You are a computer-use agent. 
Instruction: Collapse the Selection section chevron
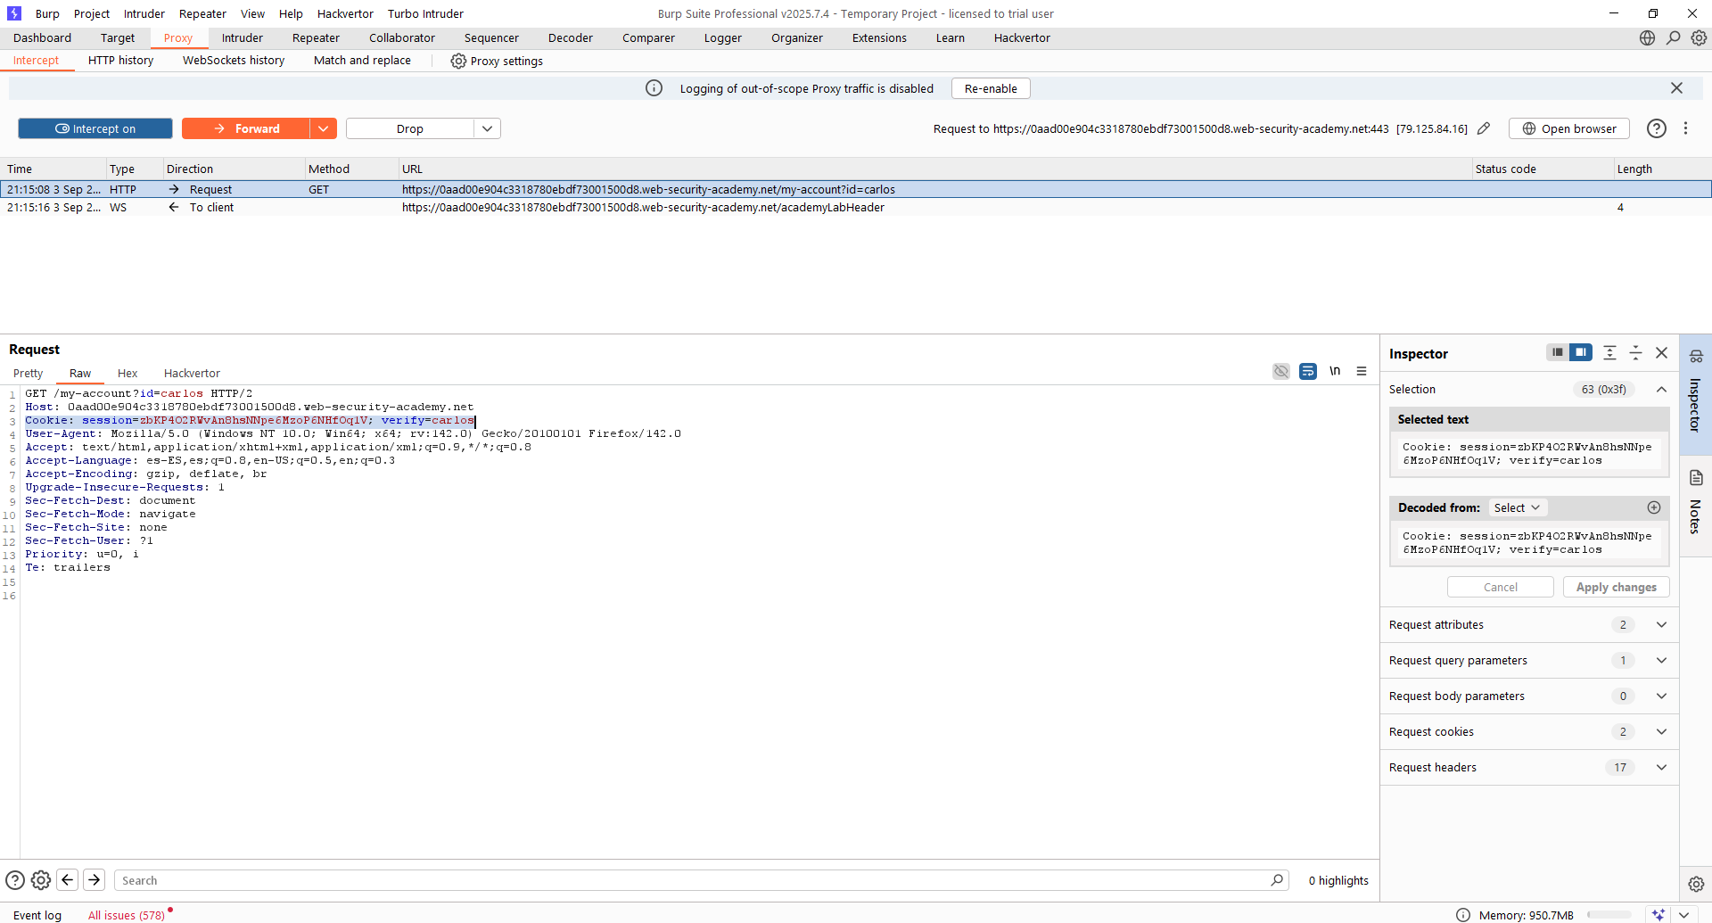[x=1661, y=389]
